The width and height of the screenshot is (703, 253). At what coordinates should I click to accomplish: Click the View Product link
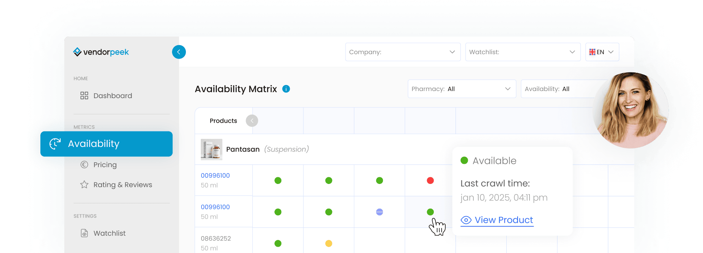503,220
